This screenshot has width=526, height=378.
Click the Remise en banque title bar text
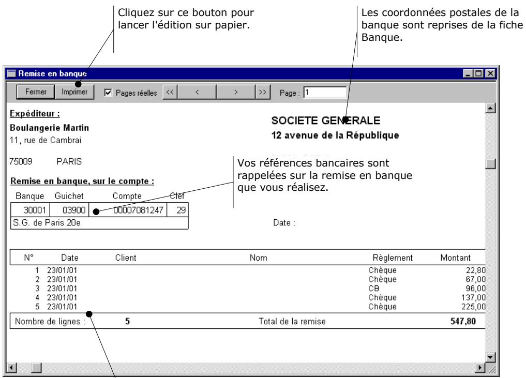pos(52,73)
